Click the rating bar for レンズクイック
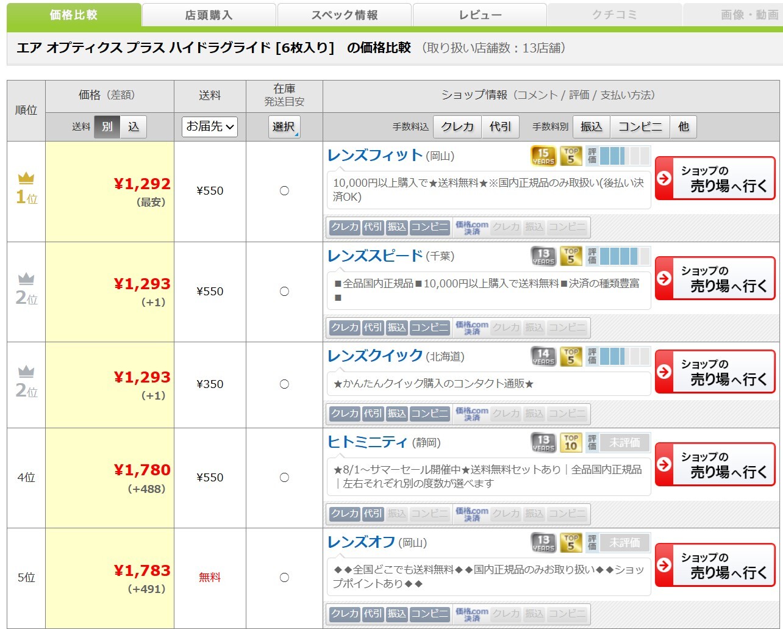Screen dimensions: 783x629 [618, 356]
